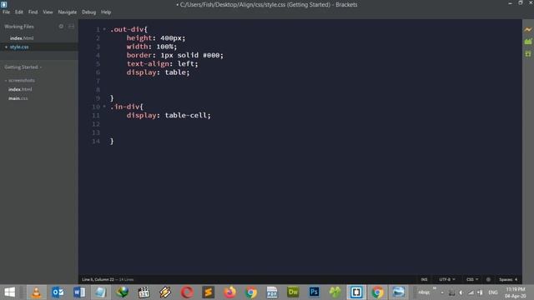Open main.css in project tree

coord(18,98)
